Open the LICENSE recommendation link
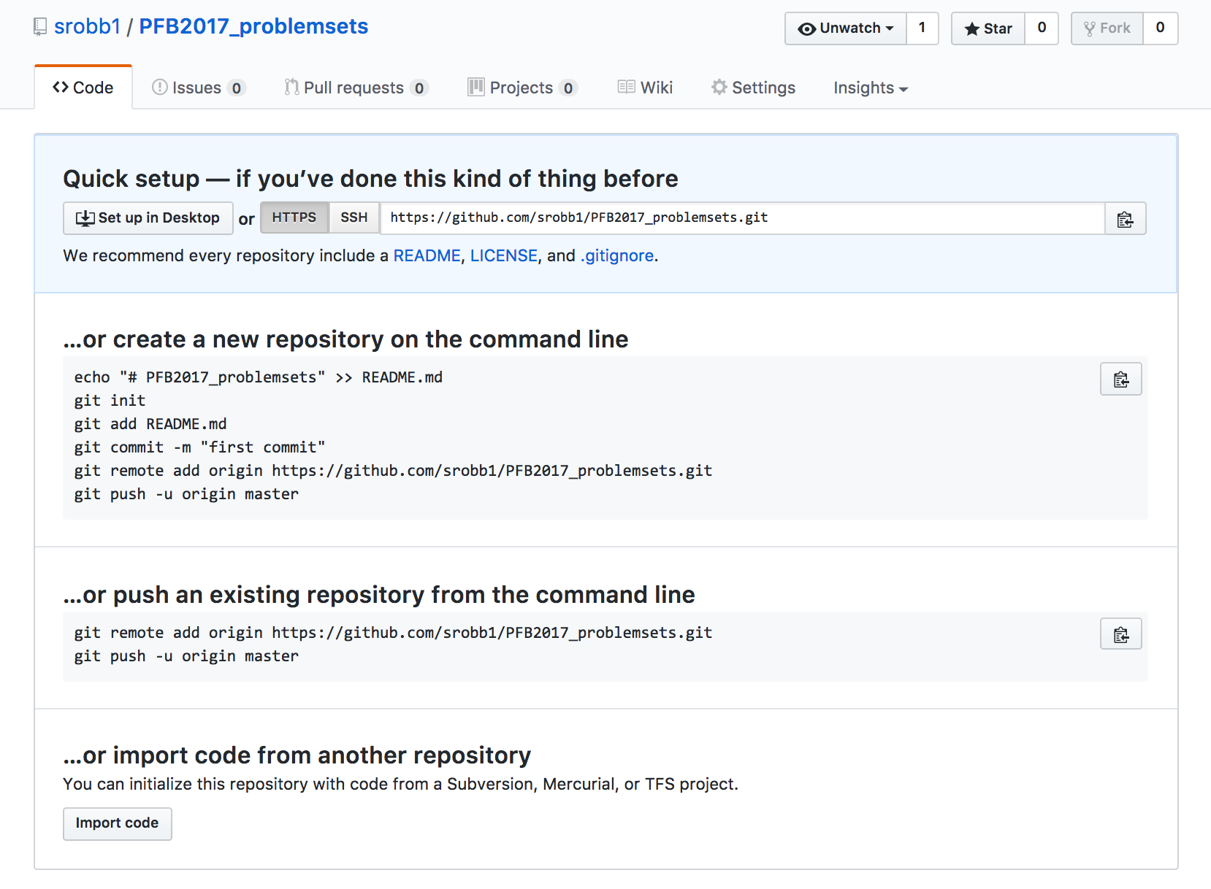The width and height of the screenshot is (1211, 889). (x=504, y=255)
